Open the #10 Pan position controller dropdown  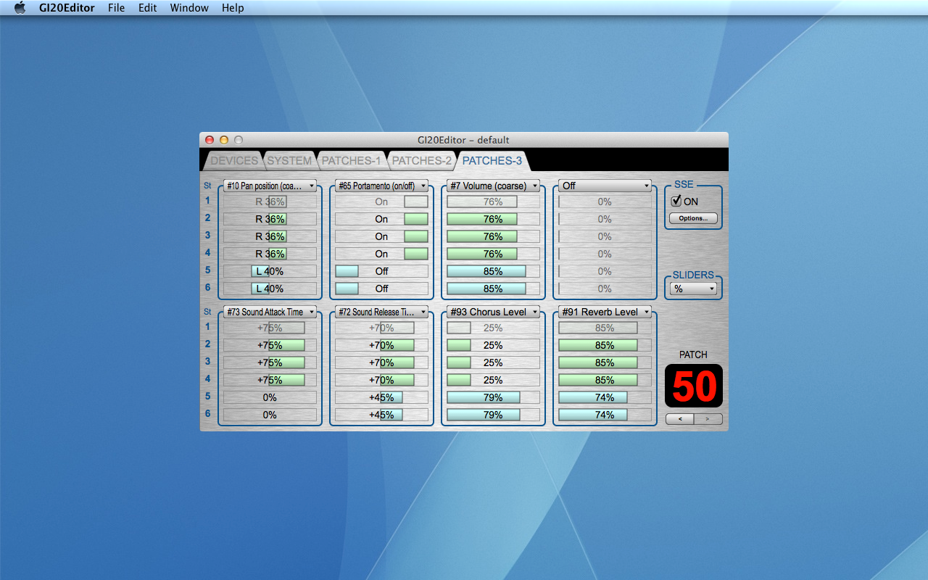pyautogui.click(x=270, y=186)
